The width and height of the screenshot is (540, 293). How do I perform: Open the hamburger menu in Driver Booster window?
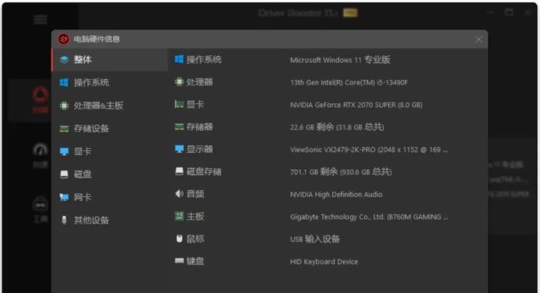(40, 19)
